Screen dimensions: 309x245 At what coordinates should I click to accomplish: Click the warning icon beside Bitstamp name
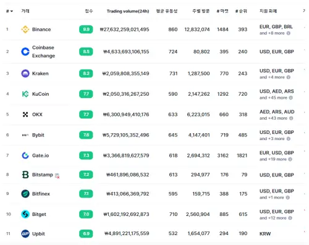point(57,176)
